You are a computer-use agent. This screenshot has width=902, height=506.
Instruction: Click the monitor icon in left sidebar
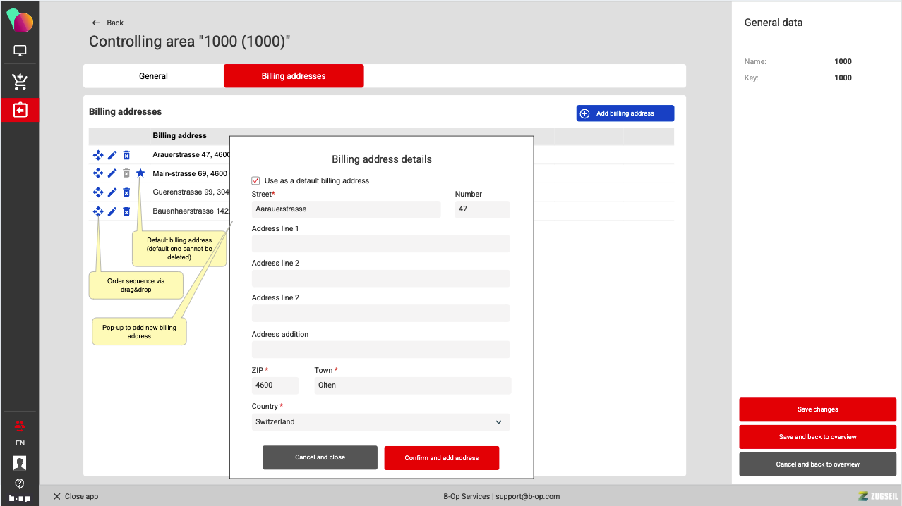point(20,51)
